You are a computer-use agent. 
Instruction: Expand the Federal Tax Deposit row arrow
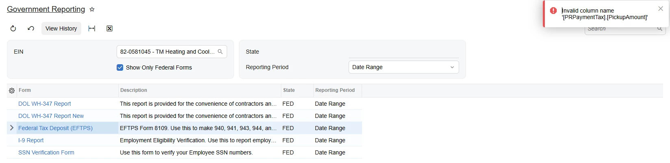point(12,128)
